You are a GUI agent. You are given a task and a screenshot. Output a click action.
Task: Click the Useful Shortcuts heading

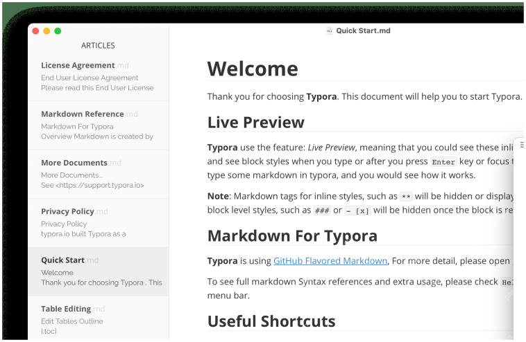pos(271,321)
